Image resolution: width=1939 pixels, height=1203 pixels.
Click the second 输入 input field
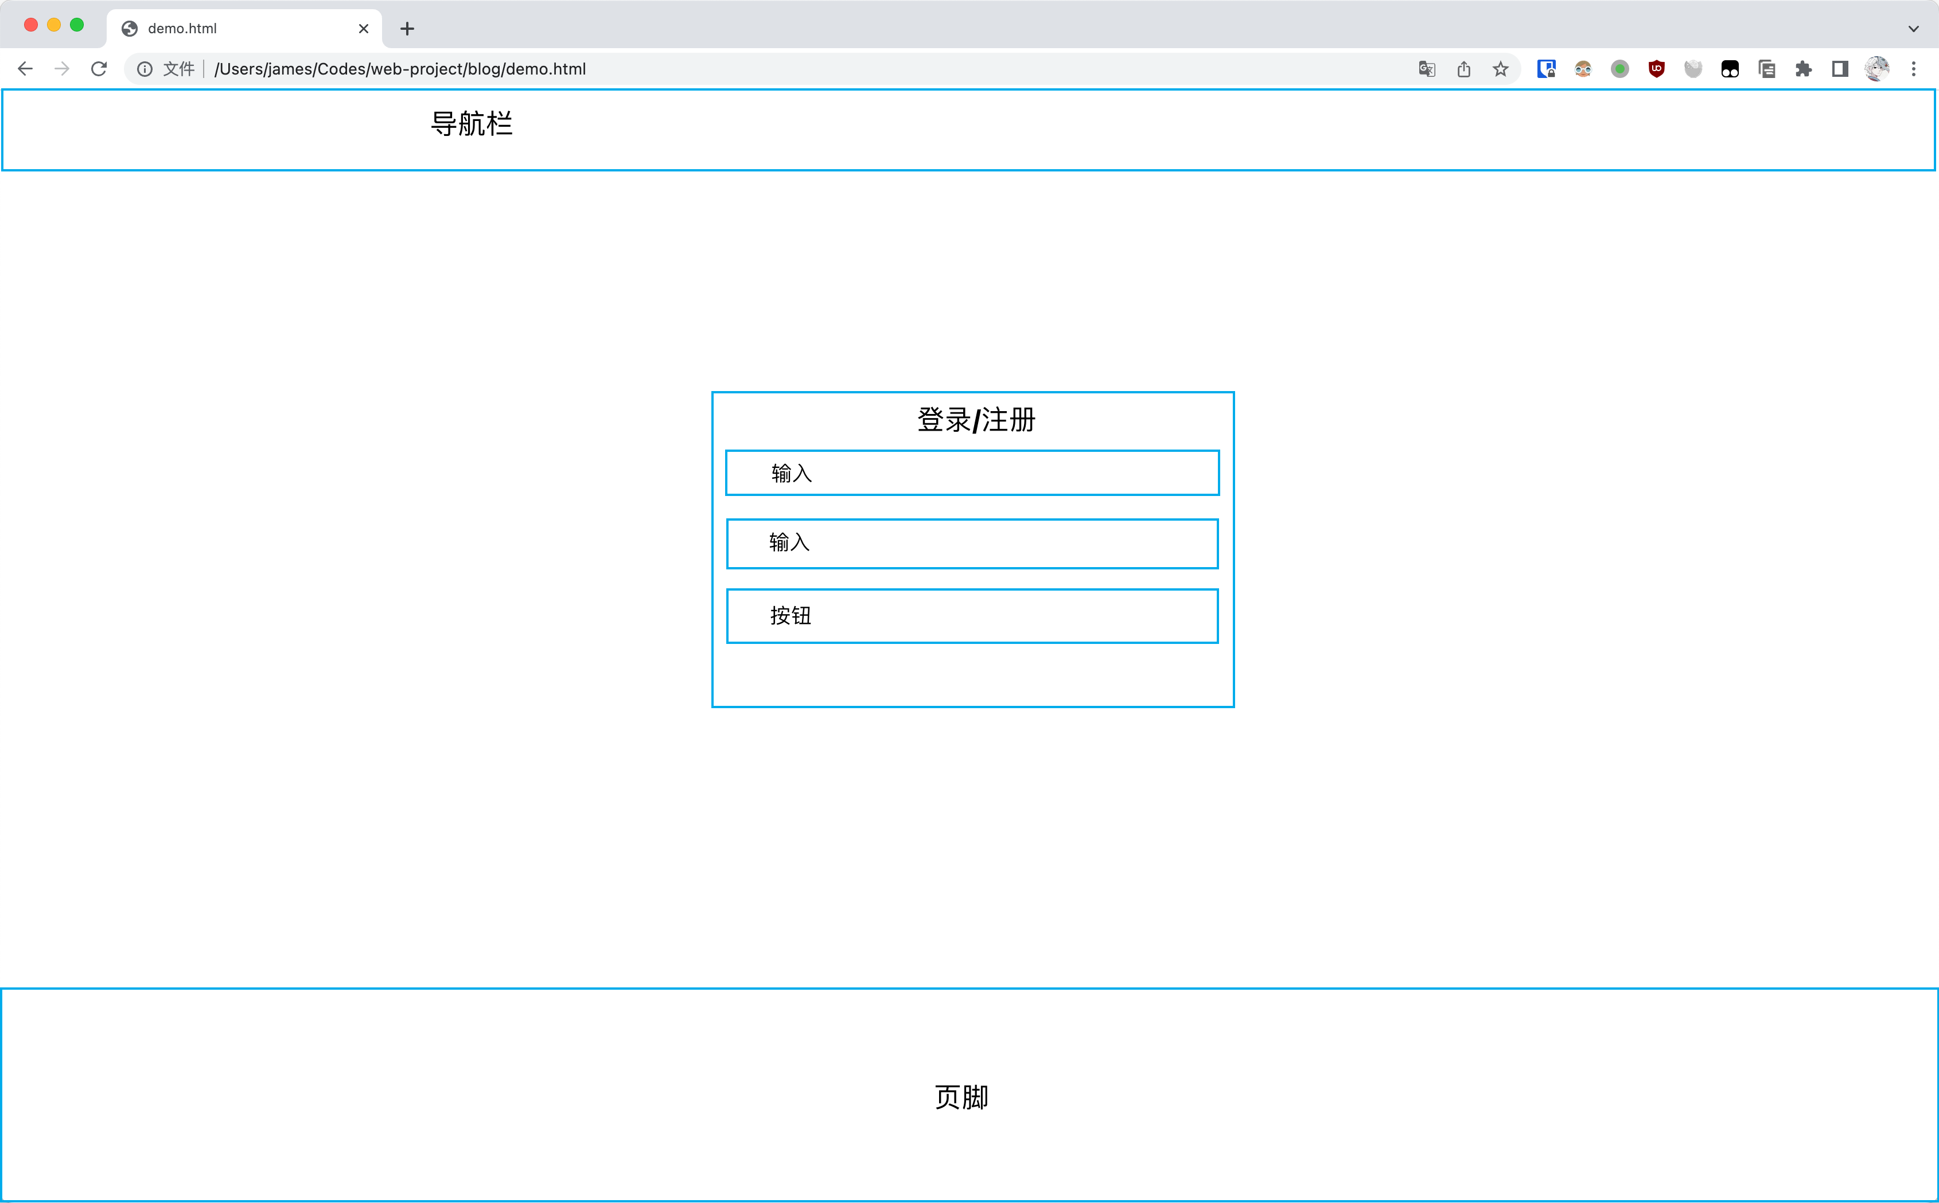[972, 544]
